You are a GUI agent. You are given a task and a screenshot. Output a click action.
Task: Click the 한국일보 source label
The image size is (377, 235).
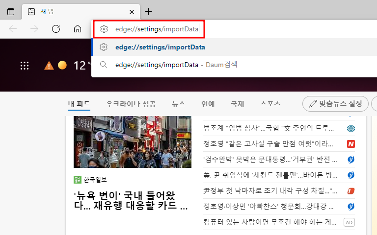point(95,180)
